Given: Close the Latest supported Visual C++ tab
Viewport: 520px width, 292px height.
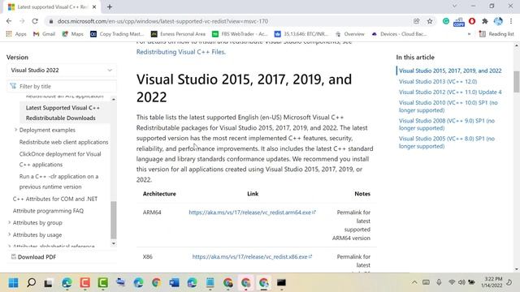Looking at the screenshot, I should 94,6.
